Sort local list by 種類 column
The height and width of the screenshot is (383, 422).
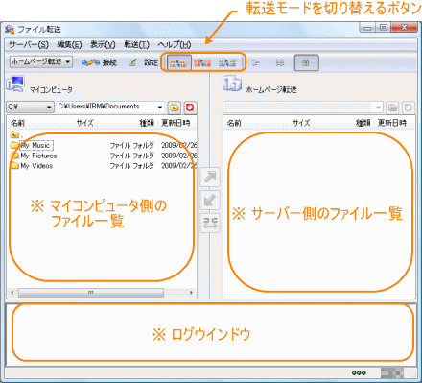click(x=147, y=123)
